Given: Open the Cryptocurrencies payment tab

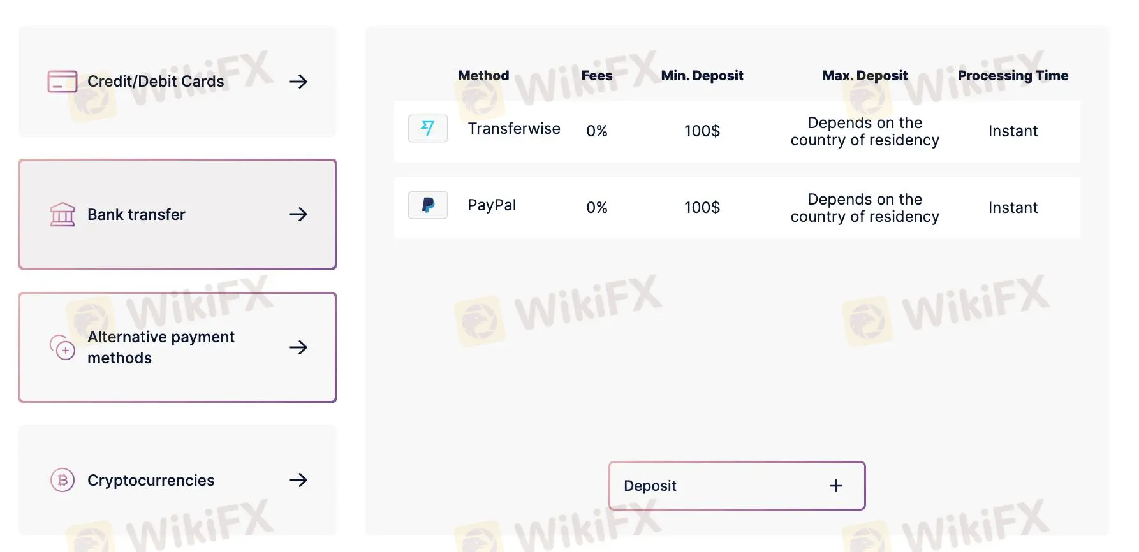Looking at the screenshot, I should [x=151, y=480].
